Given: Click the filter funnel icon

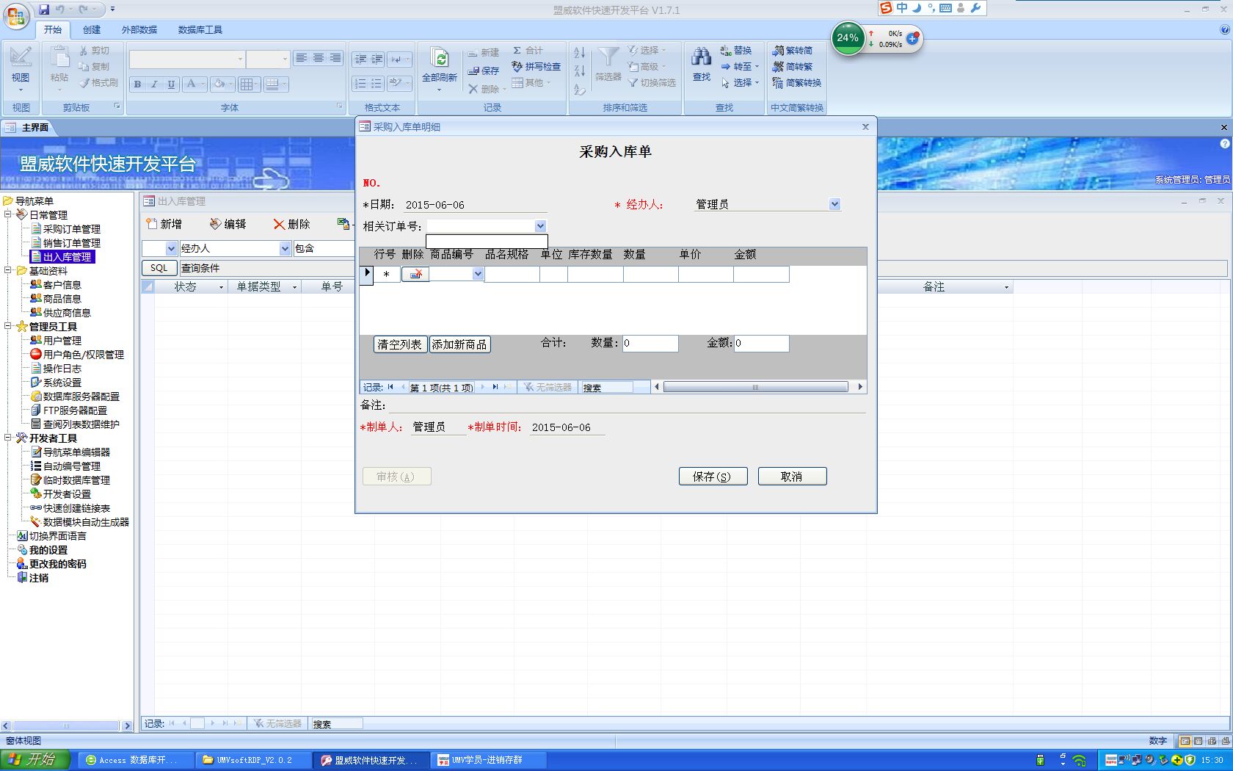Looking at the screenshot, I should (x=608, y=58).
